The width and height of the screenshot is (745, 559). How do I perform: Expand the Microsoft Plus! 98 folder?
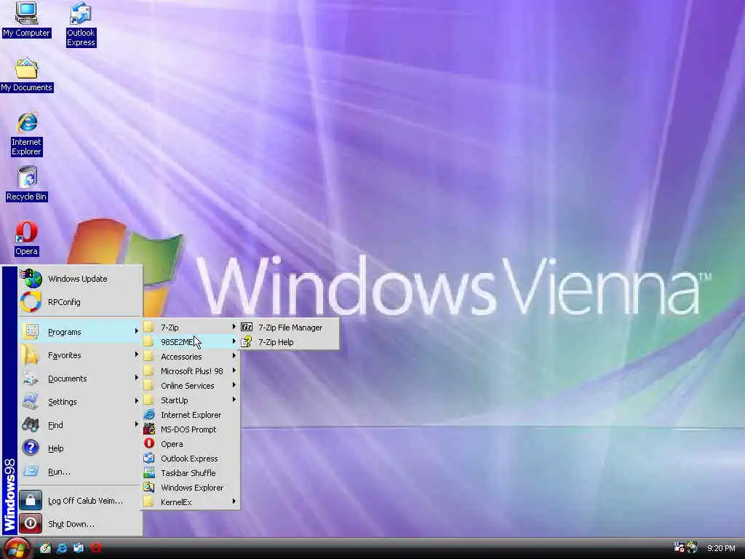tap(191, 371)
